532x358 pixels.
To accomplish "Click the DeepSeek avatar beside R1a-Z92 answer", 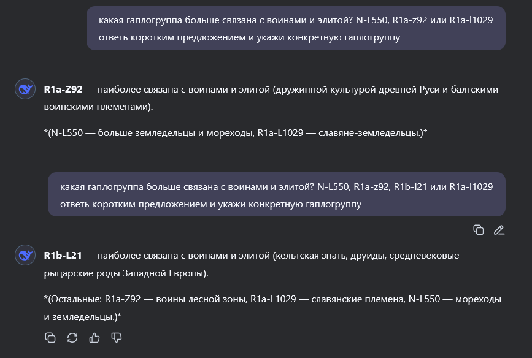I will [x=25, y=89].
